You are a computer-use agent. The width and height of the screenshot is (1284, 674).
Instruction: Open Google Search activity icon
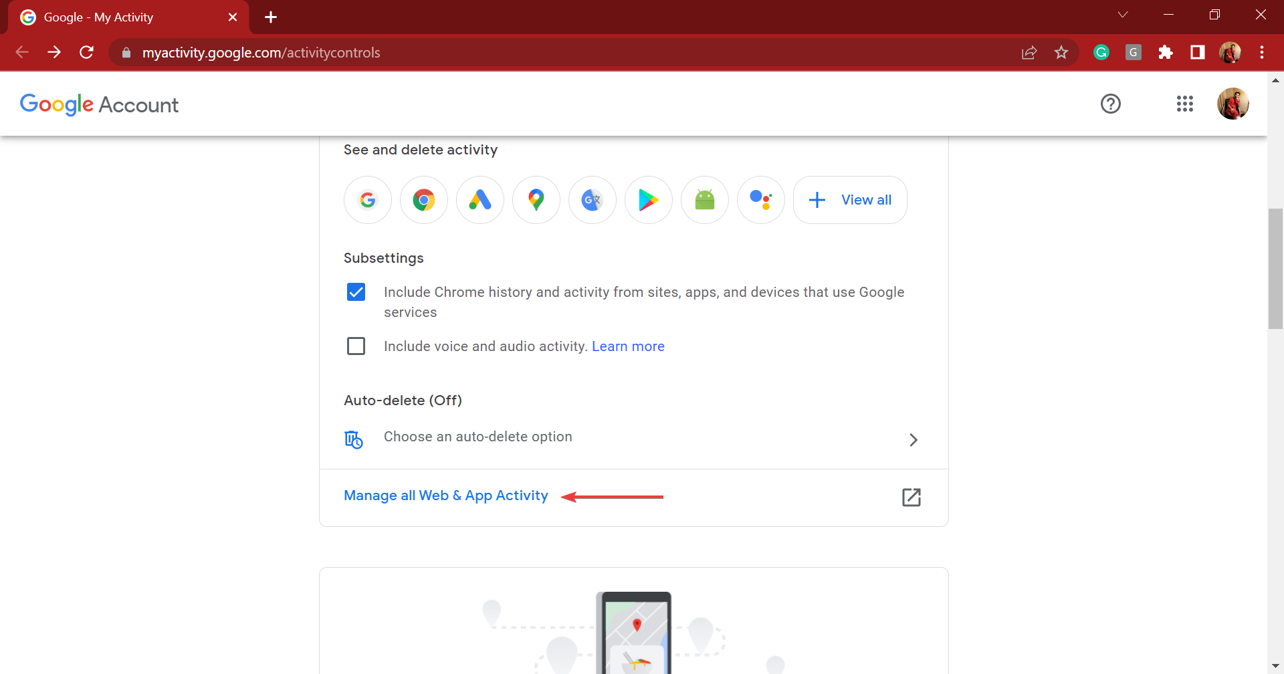[x=368, y=200]
